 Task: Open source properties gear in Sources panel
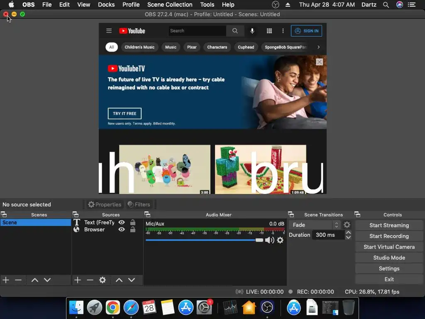[103, 280]
